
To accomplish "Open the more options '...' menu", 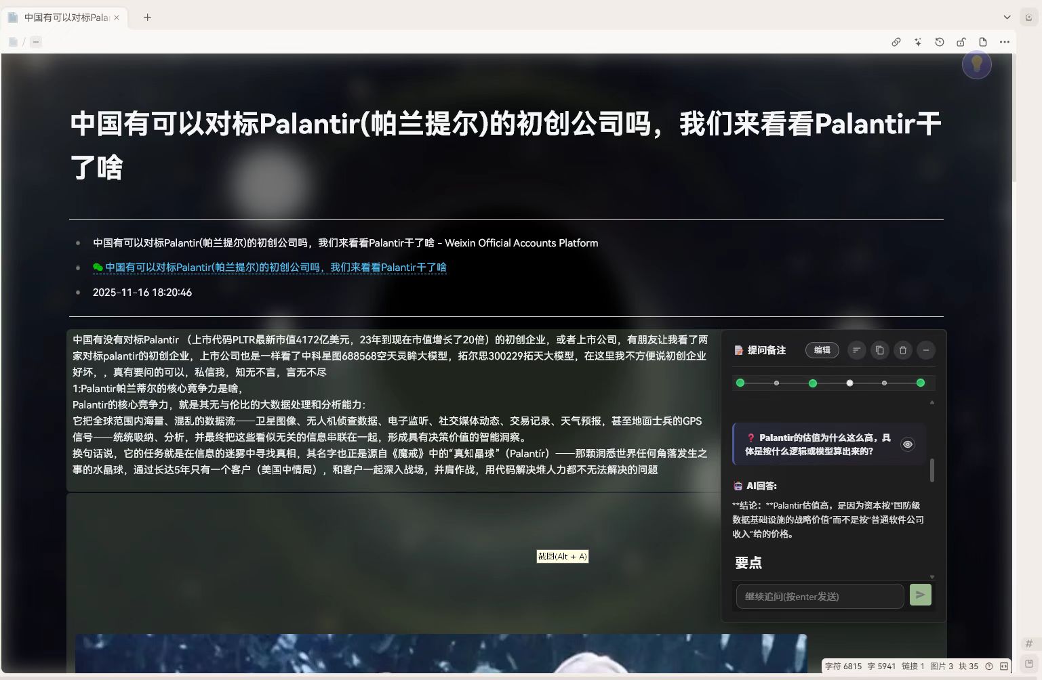I will click(x=1005, y=41).
